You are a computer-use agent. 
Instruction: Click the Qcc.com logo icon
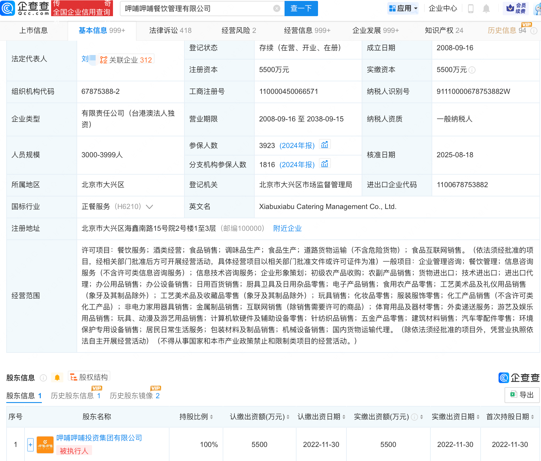(7, 8)
